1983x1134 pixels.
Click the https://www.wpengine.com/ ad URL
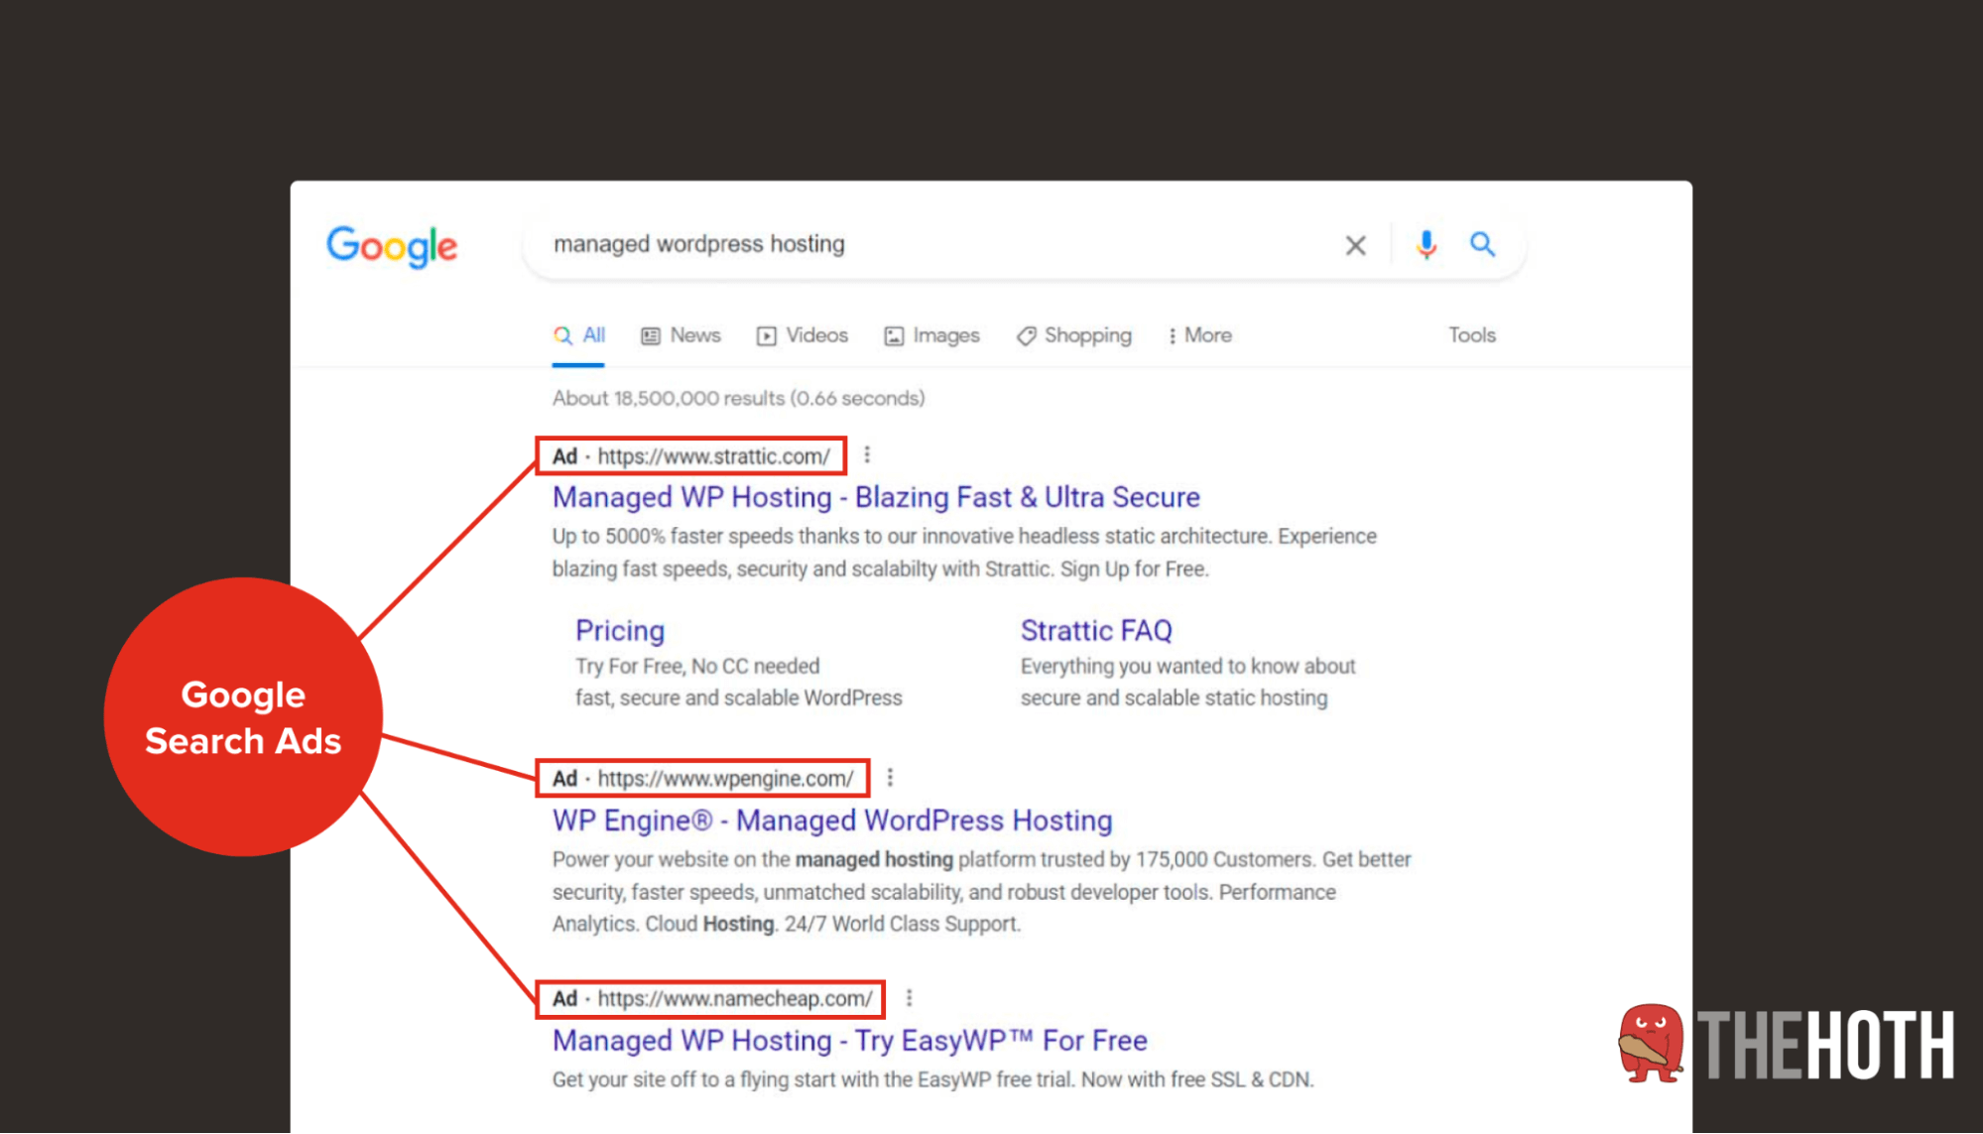point(725,779)
